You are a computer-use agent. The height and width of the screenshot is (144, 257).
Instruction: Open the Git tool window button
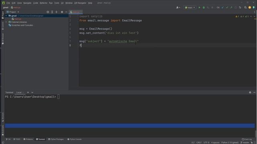pyautogui.click(x=8, y=139)
